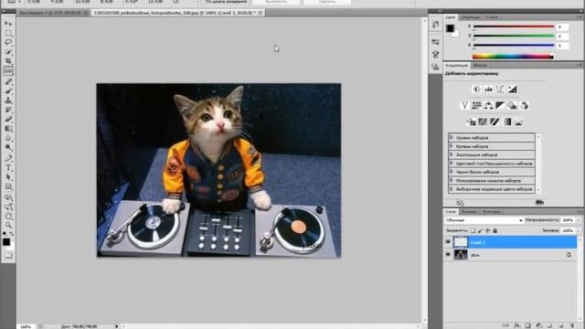585x329 pixels.
Task: Toggle lock position icon
Action: click(x=487, y=230)
